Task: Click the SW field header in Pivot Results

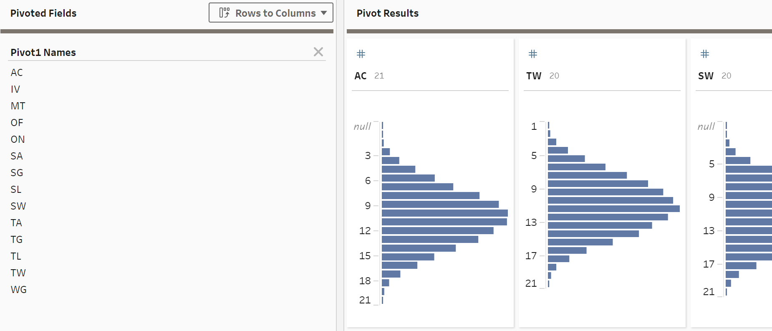Action: click(x=706, y=76)
